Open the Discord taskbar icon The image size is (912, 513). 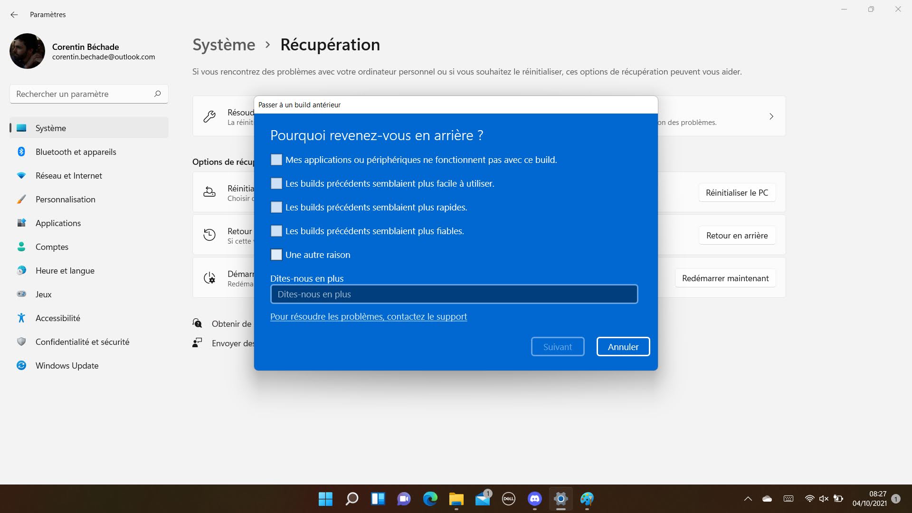click(x=534, y=499)
